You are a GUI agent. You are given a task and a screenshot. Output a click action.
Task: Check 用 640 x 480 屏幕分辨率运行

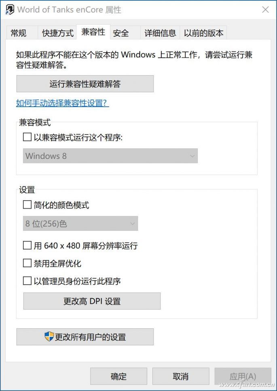point(27,245)
